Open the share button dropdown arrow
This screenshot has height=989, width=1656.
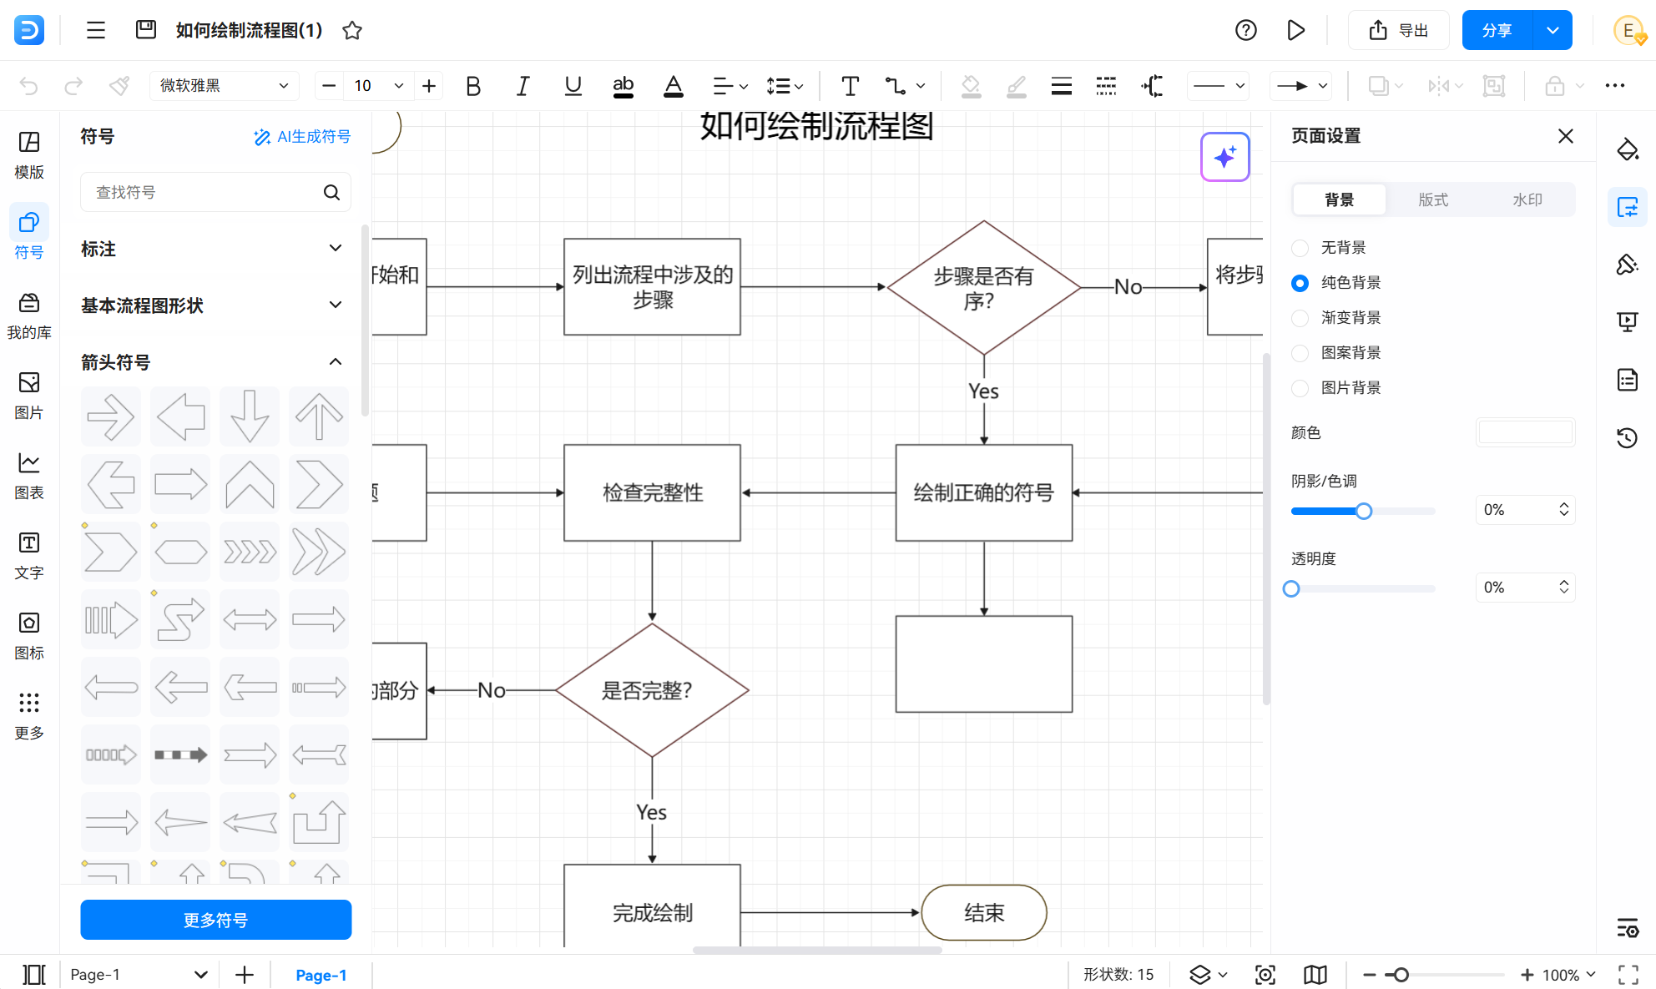tap(1552, 30)
